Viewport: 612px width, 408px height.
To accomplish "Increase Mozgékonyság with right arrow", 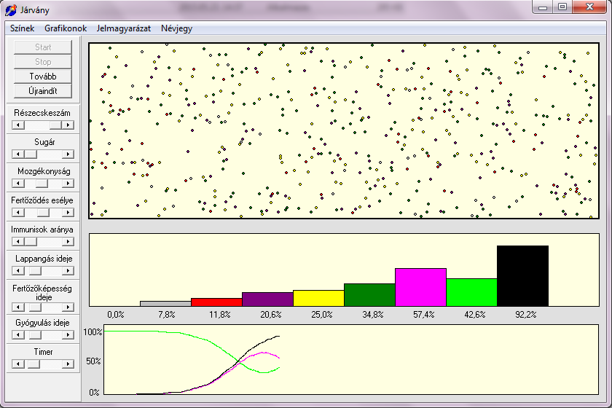I will pyautogui.click(x=68, y=183).
